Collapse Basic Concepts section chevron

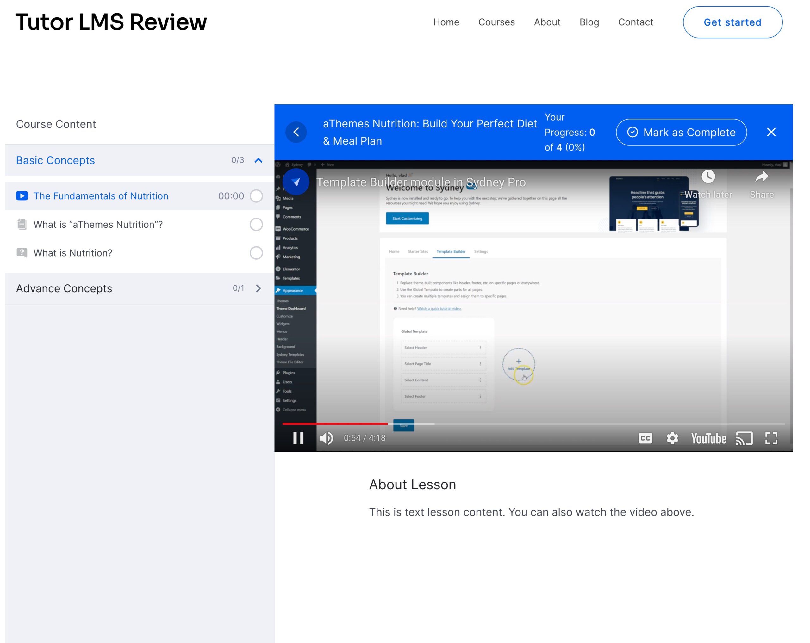pyautogui.click(x=259, y=160)
